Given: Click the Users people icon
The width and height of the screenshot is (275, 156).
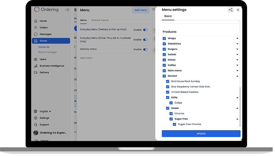Looking at the screenshot, I should click(x=35, y=59).
